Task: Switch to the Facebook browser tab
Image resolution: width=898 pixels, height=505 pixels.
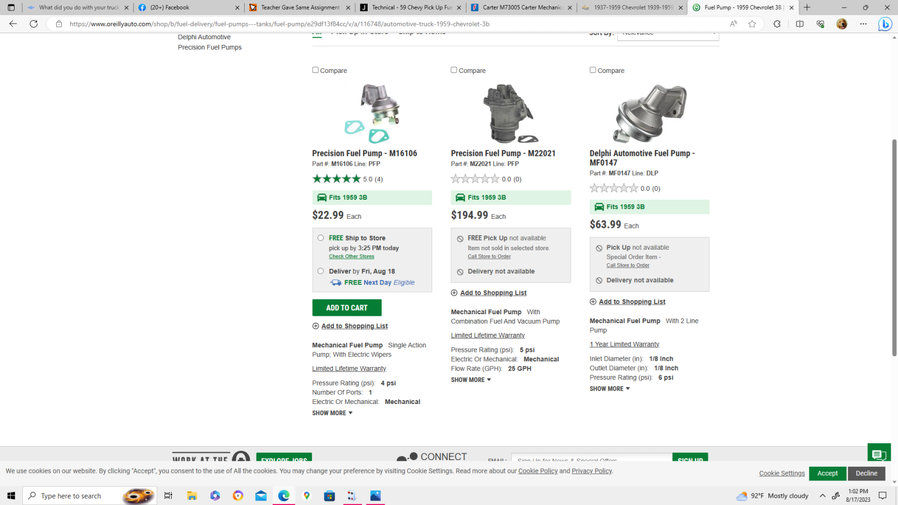Action: (188, 7)
